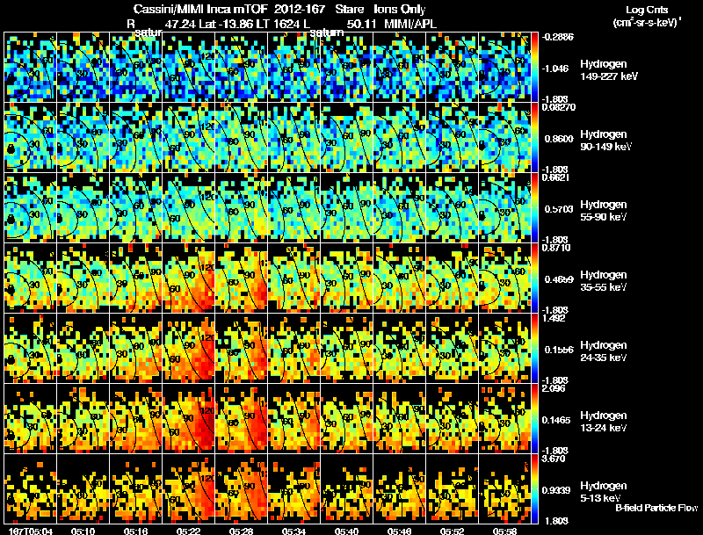Select the Hydrogen 149-227 keV row label

click(x=608, y=70)
